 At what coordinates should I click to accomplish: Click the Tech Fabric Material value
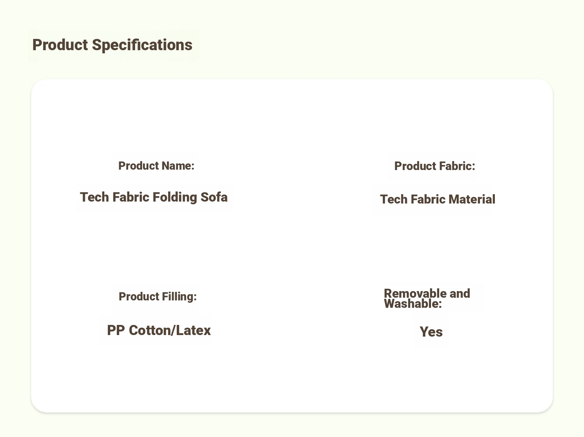coord(438,199)
